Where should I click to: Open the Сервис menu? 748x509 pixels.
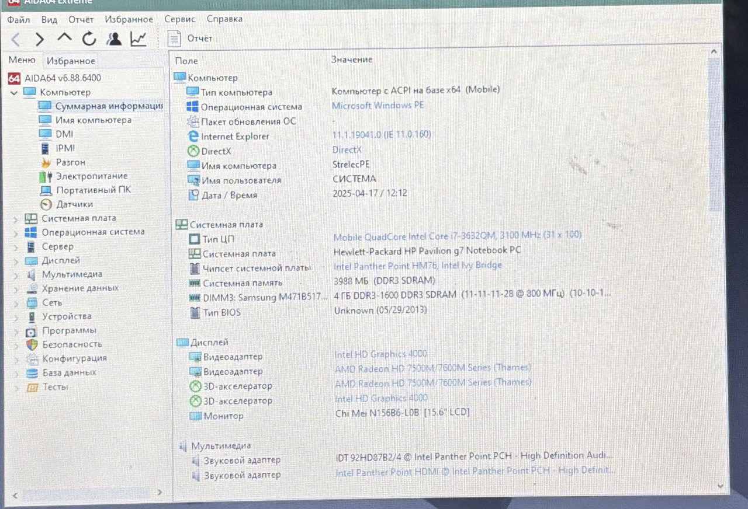pyautogui.click(x=179, y=19)
